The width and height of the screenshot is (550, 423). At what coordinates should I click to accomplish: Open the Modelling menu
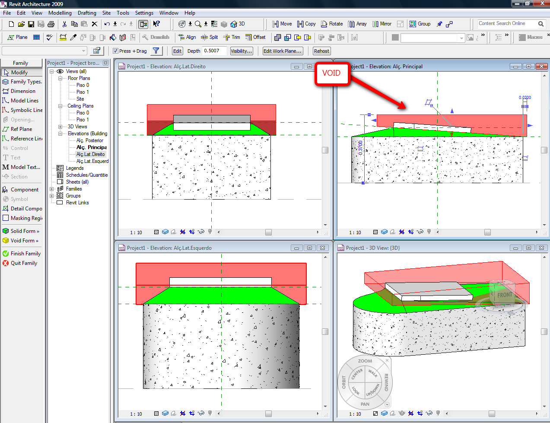(x=60, y=13)
